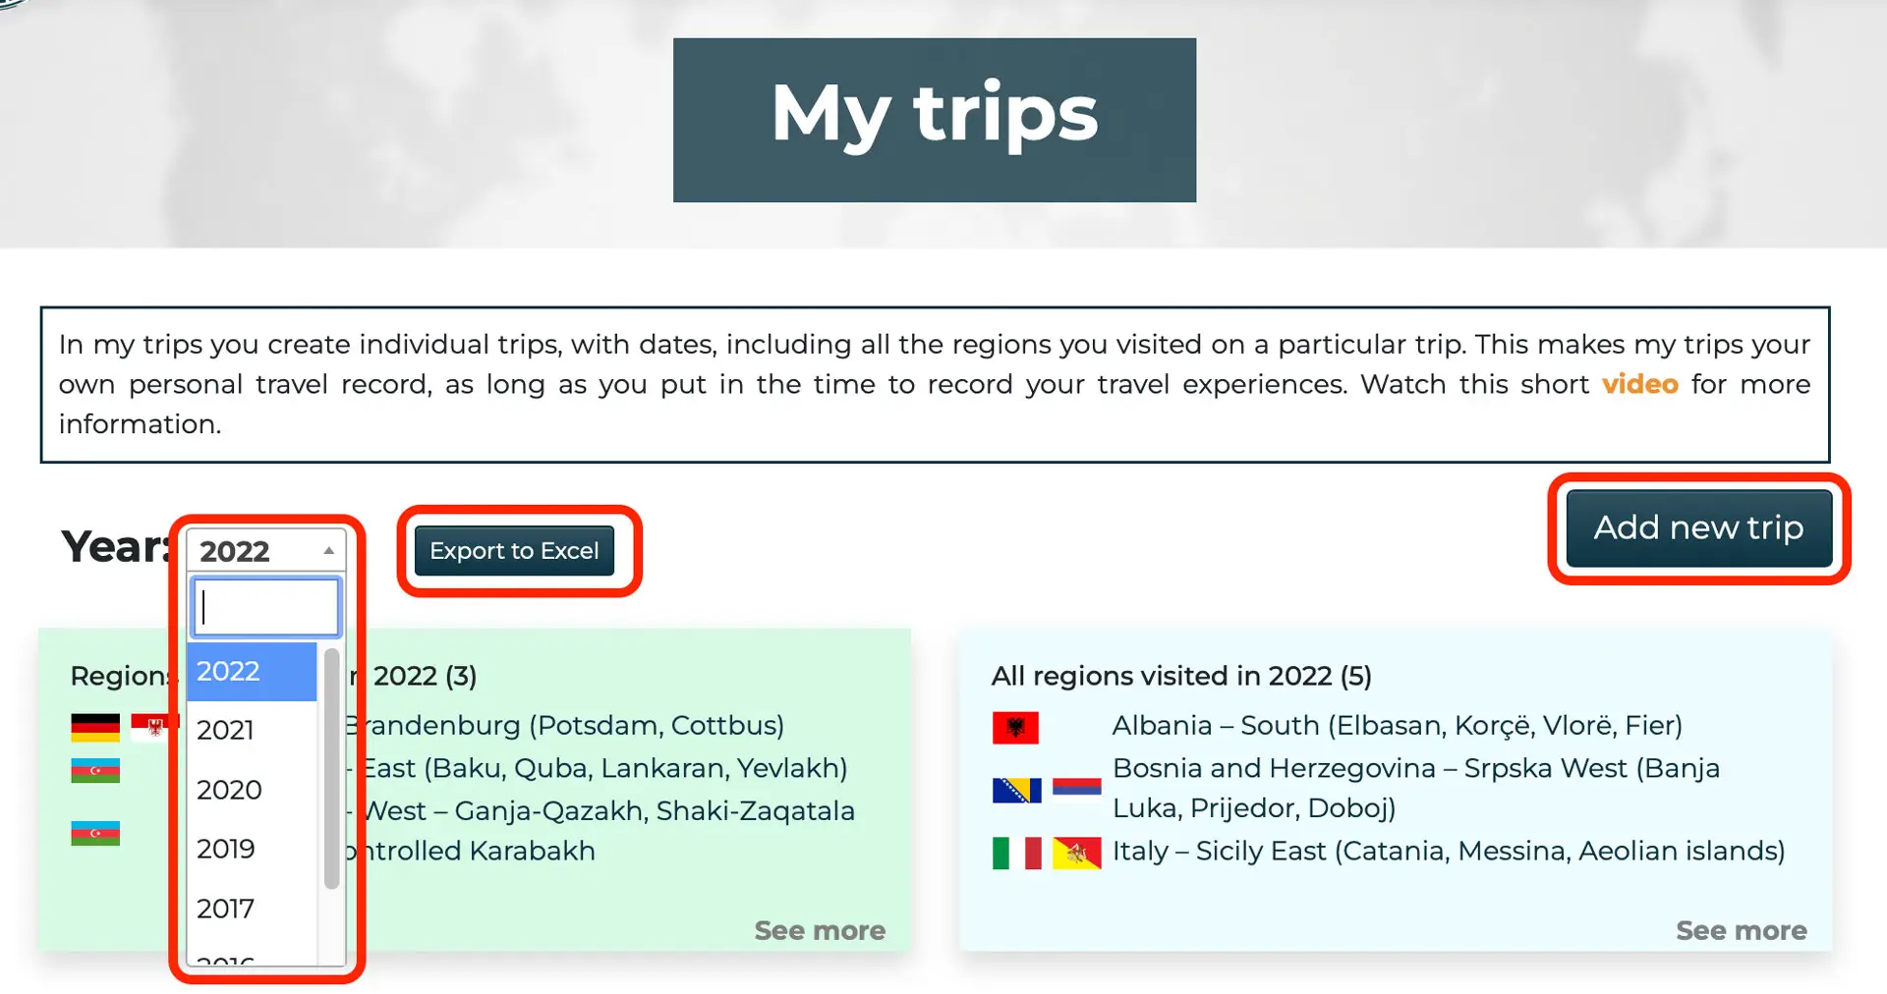Click the Germany flag icon
This screenshot has height=994, width=1887.
[95, 727]
